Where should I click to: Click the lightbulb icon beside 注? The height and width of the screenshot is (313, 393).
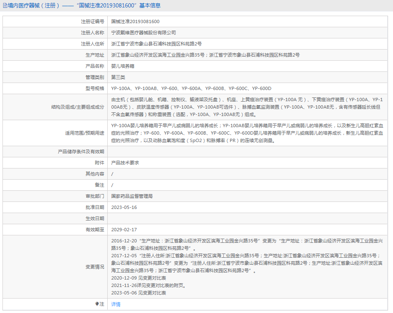97,304
